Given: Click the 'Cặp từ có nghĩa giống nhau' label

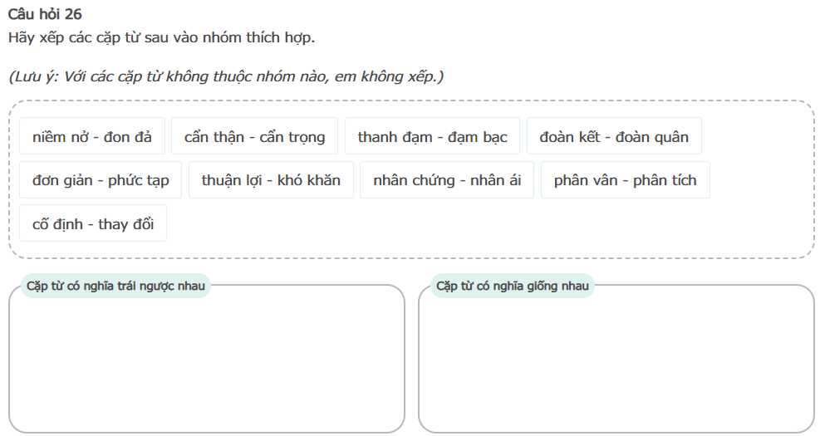Looking at the screenshot, I should (513, 287).
